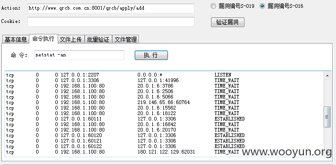Viewport: 336px width, 165px height.
Task: Click into the empty Cookie field
Action: point(111,22)
